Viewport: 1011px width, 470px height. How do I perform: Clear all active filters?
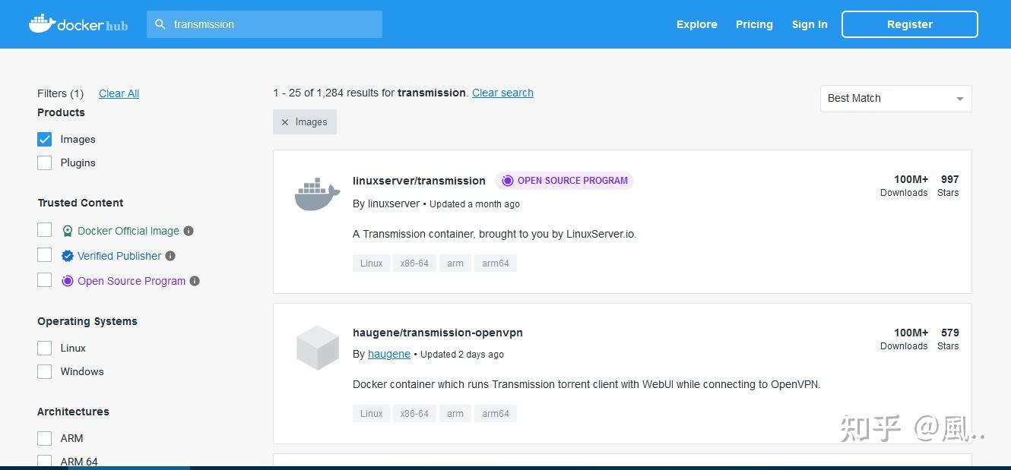click(119, 93)
